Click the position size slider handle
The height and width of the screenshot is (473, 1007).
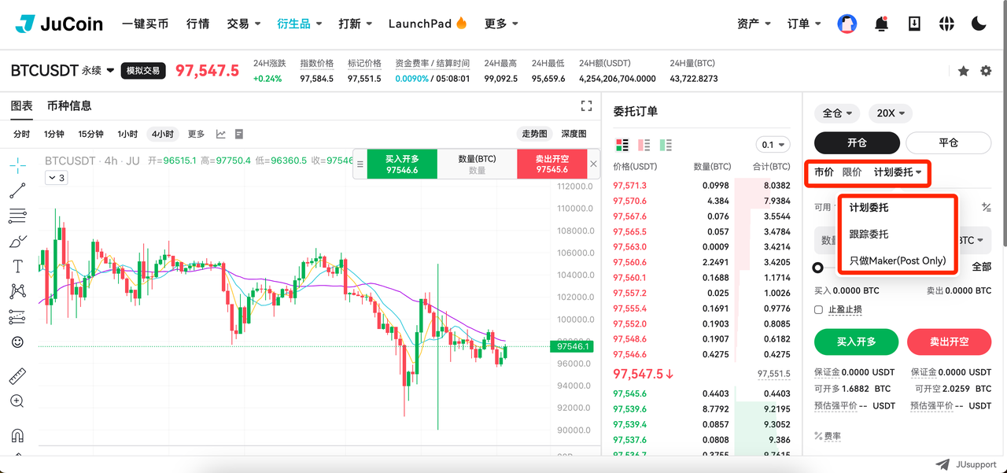coord(818,268)
